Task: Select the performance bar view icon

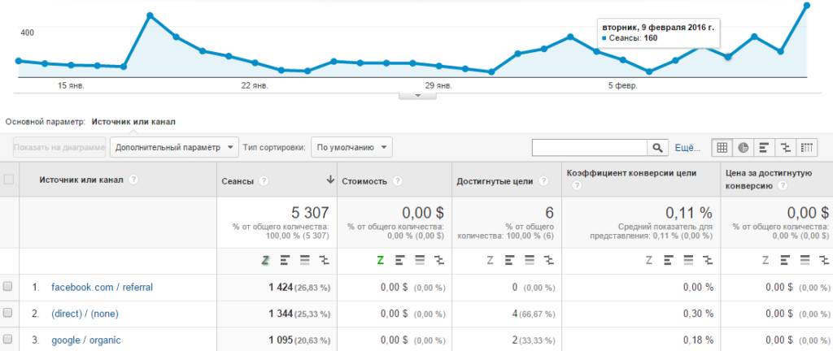Action: click(x=764, y=148)
